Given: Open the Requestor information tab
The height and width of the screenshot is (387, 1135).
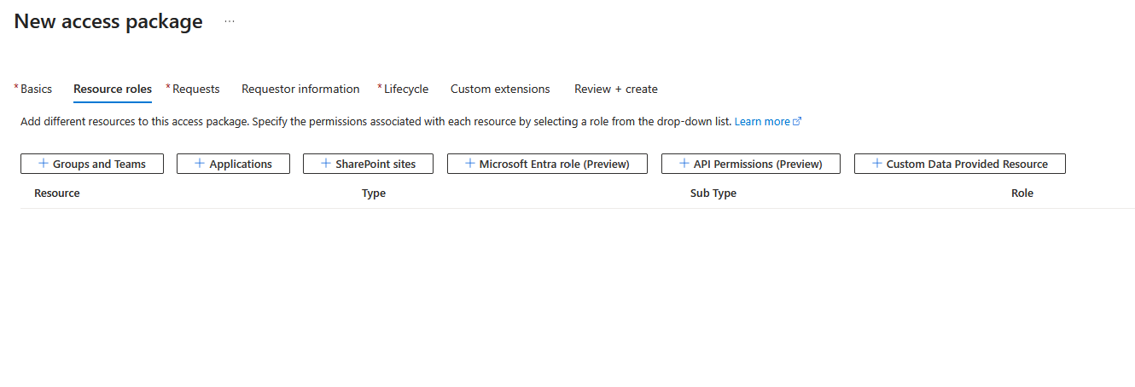Looking at the screenshot, I should [300, 89].
